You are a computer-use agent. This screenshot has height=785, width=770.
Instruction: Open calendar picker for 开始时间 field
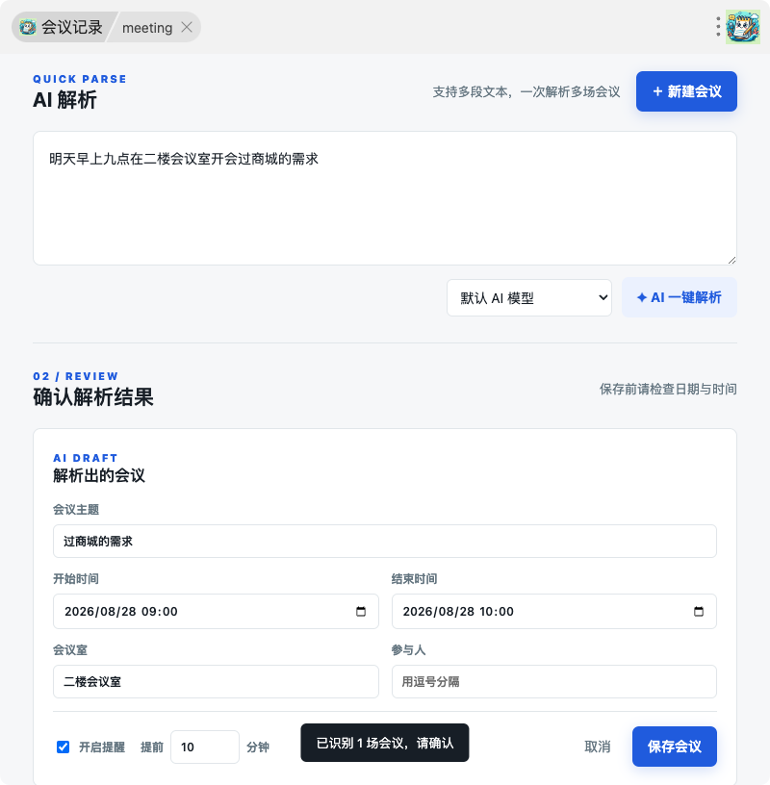361,611
